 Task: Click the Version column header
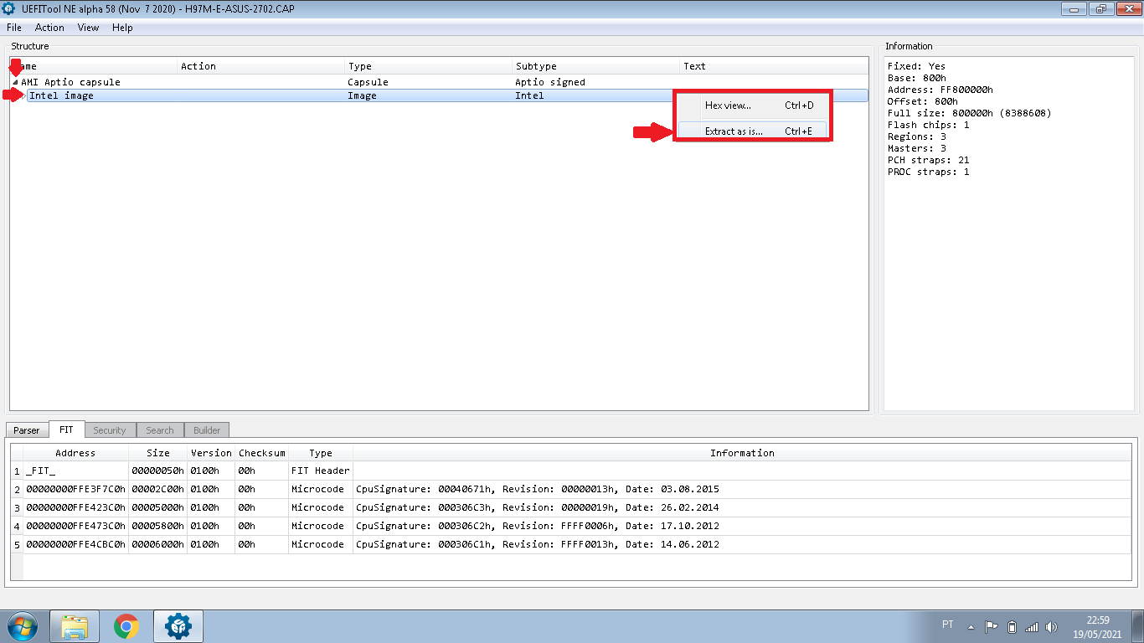point(211,453)
